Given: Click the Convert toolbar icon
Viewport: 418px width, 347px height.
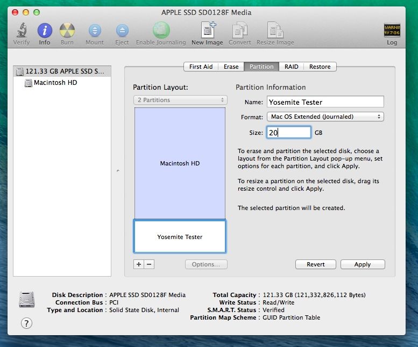Looking at the screenshot, I should (x=240, y=31).
